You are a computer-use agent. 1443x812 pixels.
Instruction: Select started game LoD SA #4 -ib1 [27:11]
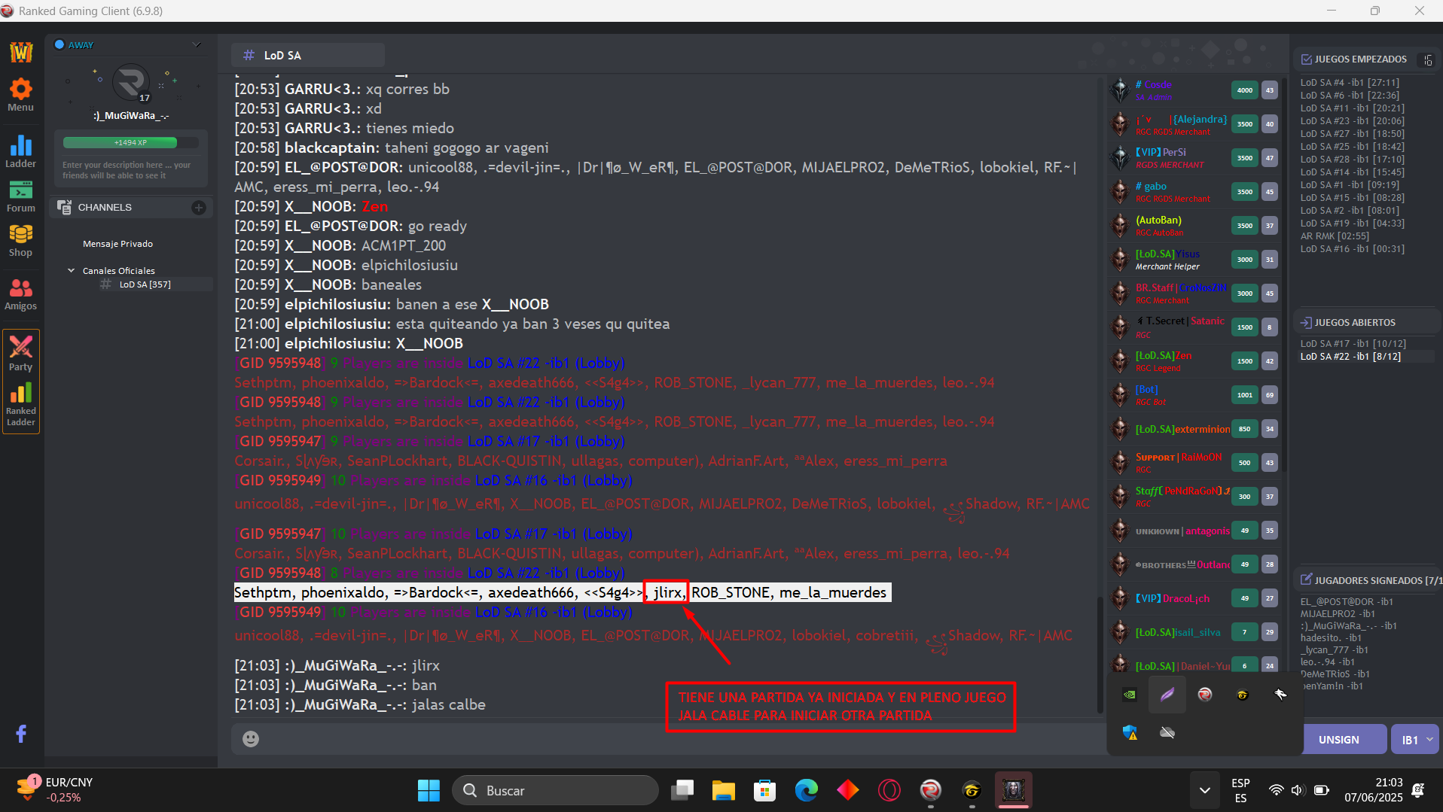click(x=1349, y=83)
